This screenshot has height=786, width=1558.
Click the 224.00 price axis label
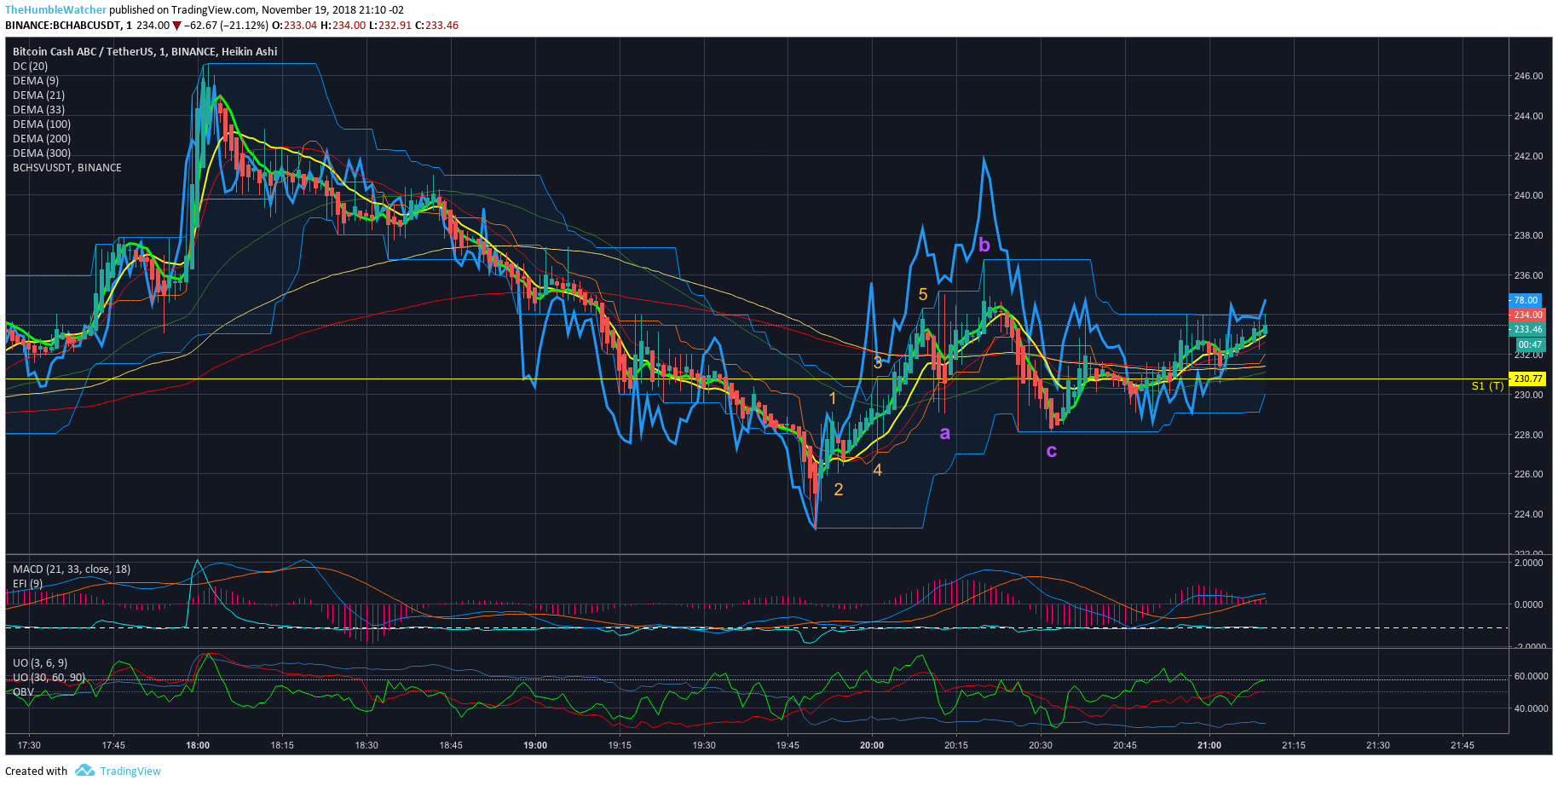1528,514
